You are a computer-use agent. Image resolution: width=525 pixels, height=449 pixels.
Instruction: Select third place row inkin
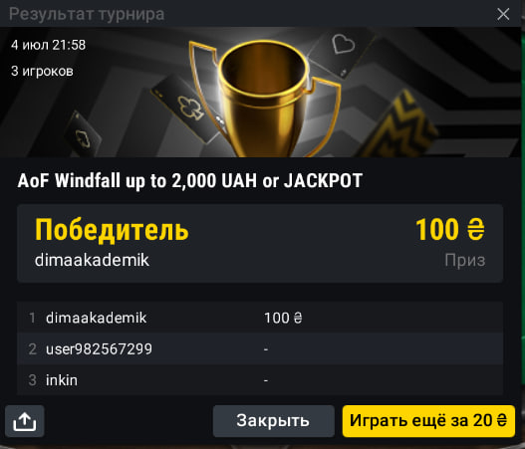coord(260,380)
